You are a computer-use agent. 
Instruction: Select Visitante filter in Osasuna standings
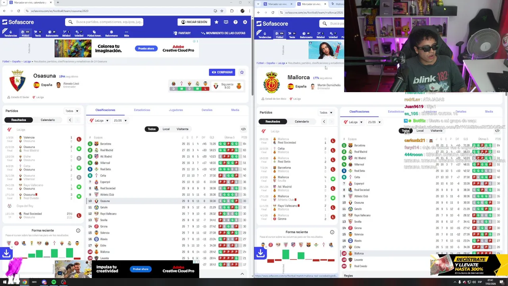tap(183, 129)
